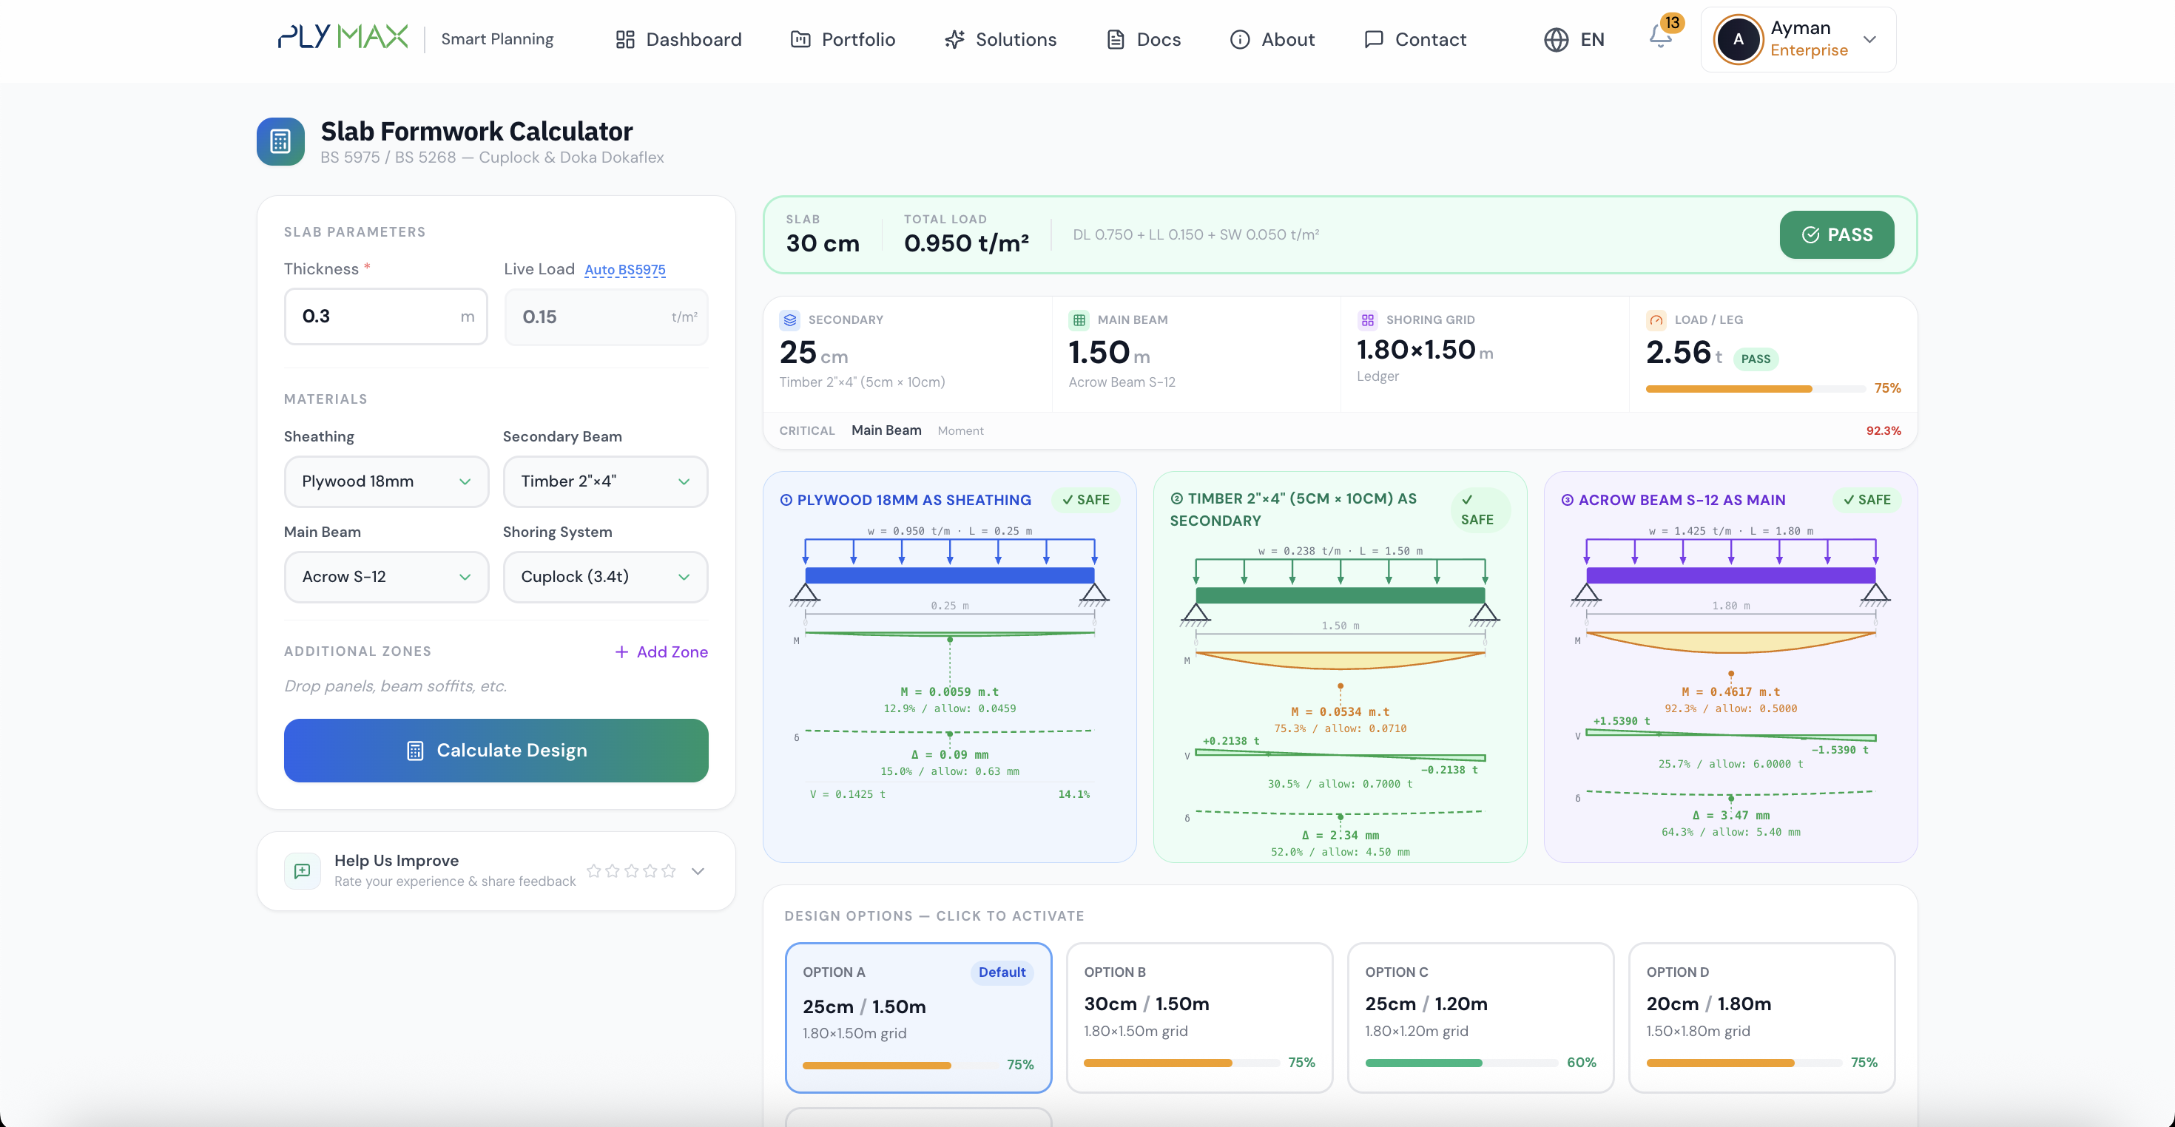The width and height of the screenshot is (2175, 1127).
Task: Expand the Help Us Improve panel
Action: 698,871
